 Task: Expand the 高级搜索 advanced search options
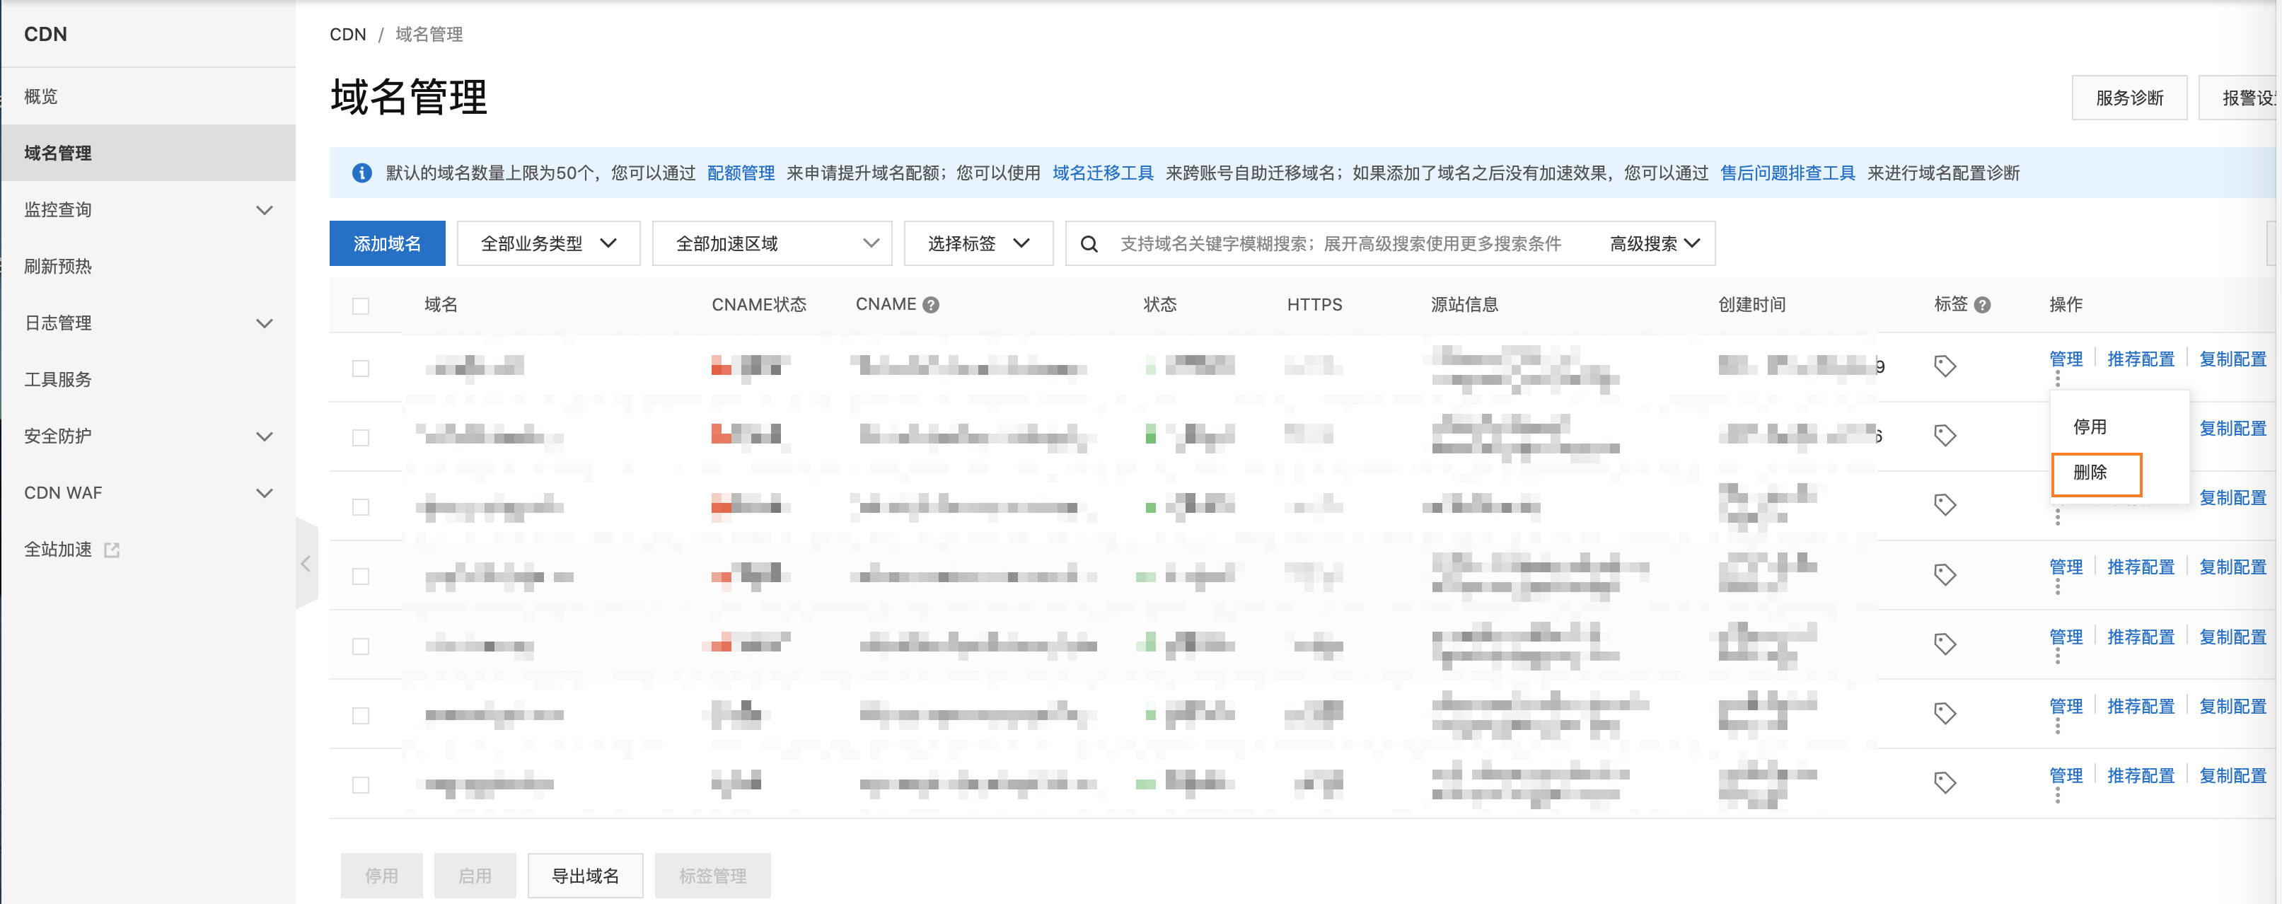pos(1655,244)
